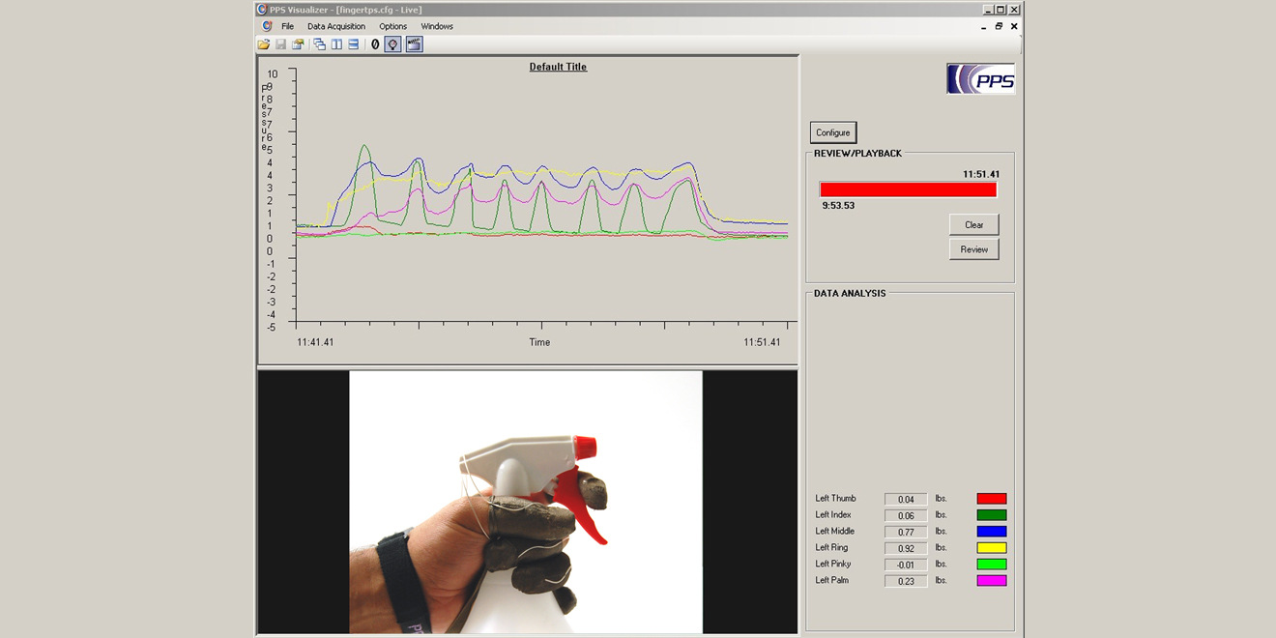
Task: Click the tile vertically toolbar icon
Action: pyautogui.click(x=336, y=44)
